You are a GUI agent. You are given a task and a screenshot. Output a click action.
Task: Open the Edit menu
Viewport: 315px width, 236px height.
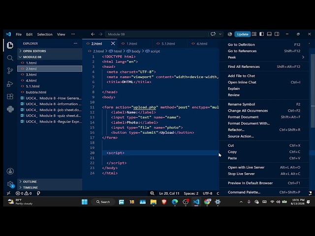pyautogui.click(x=30, y=34)
